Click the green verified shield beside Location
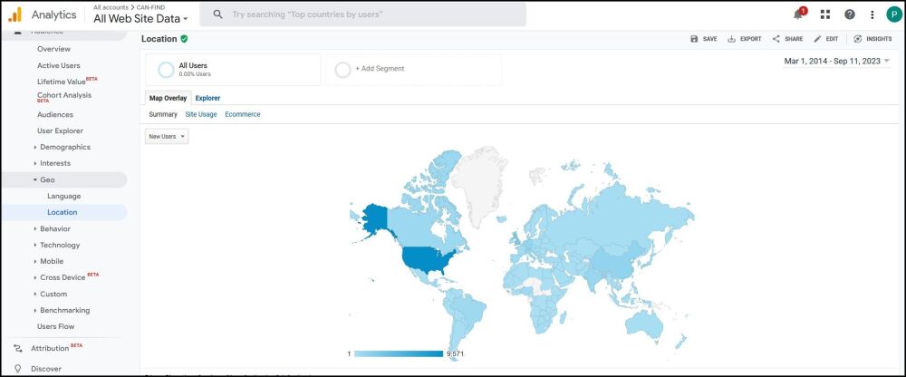 (x=184, y=39)
